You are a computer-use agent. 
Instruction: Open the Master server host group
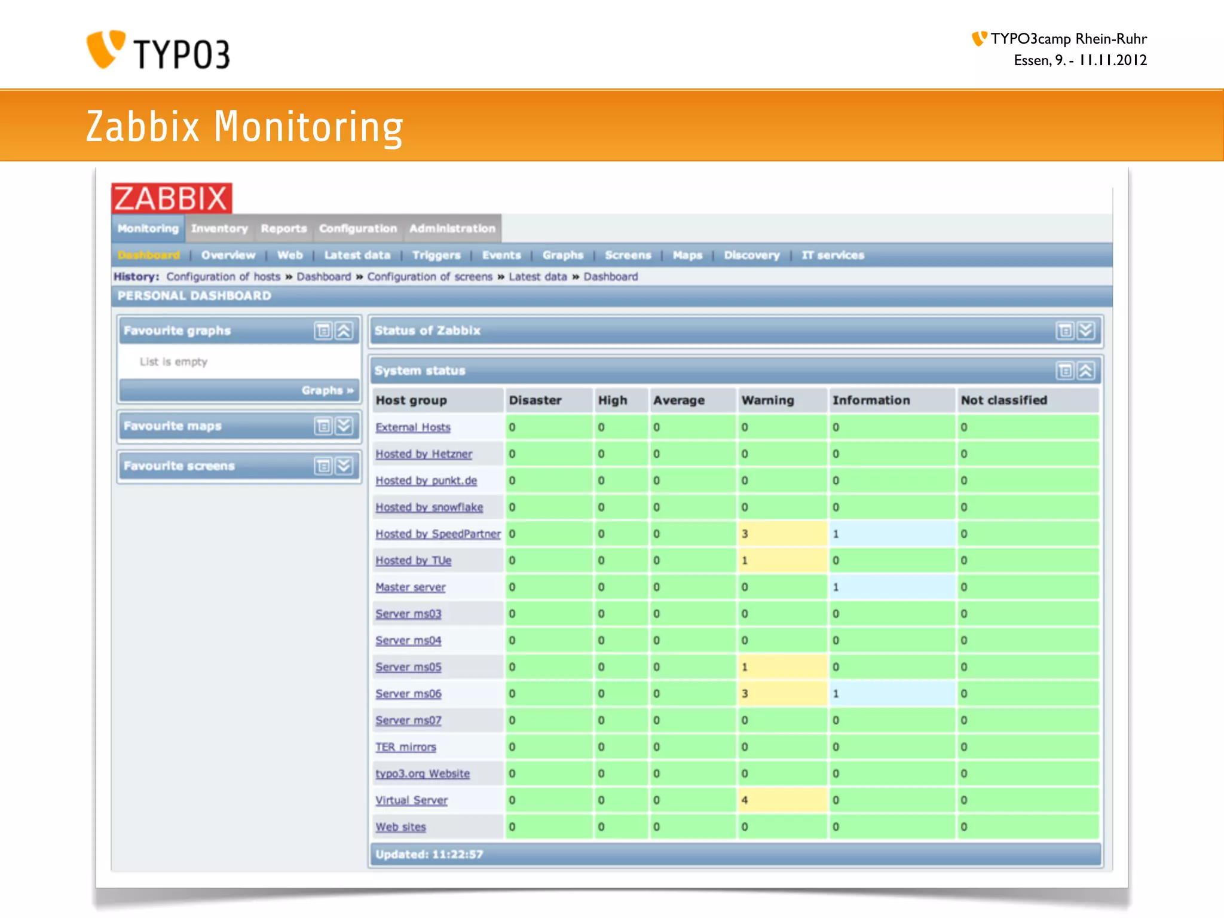coord(411,587)
